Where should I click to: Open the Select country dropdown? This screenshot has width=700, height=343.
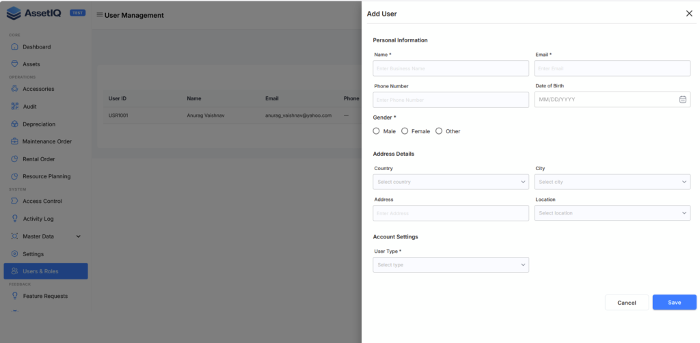(451, 182)
